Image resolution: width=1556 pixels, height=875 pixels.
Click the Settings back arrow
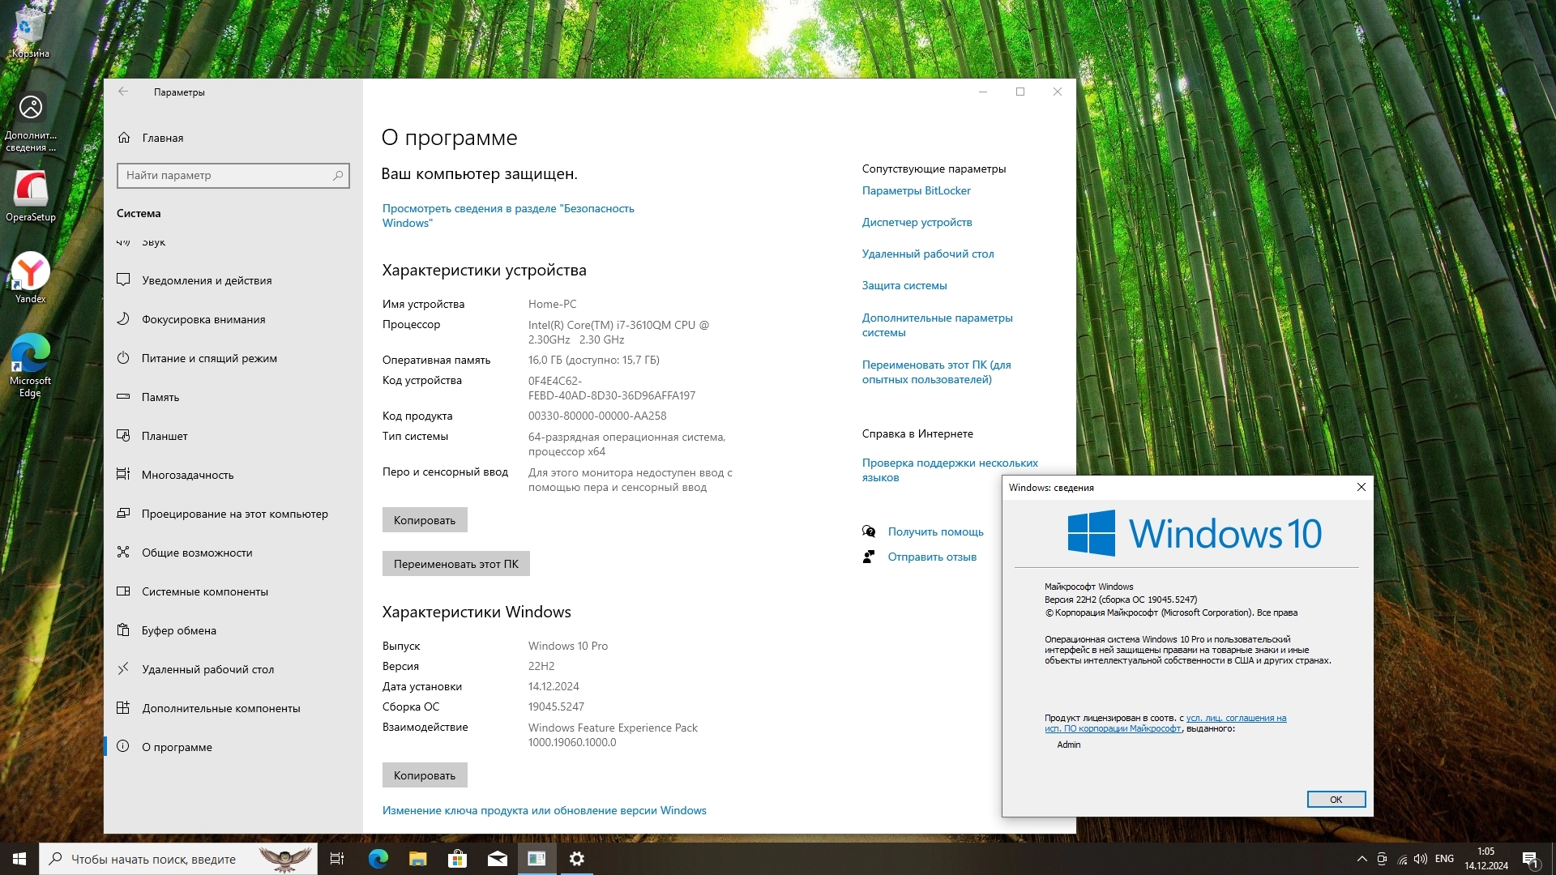click(123, 92)
